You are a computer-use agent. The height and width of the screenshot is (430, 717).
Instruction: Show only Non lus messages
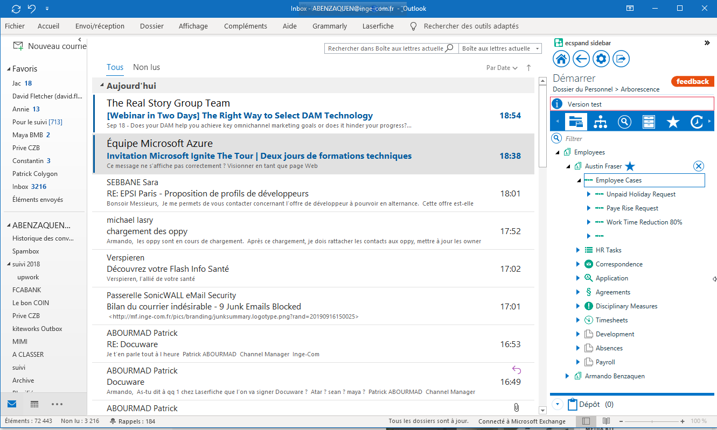[x=147, y=67]
